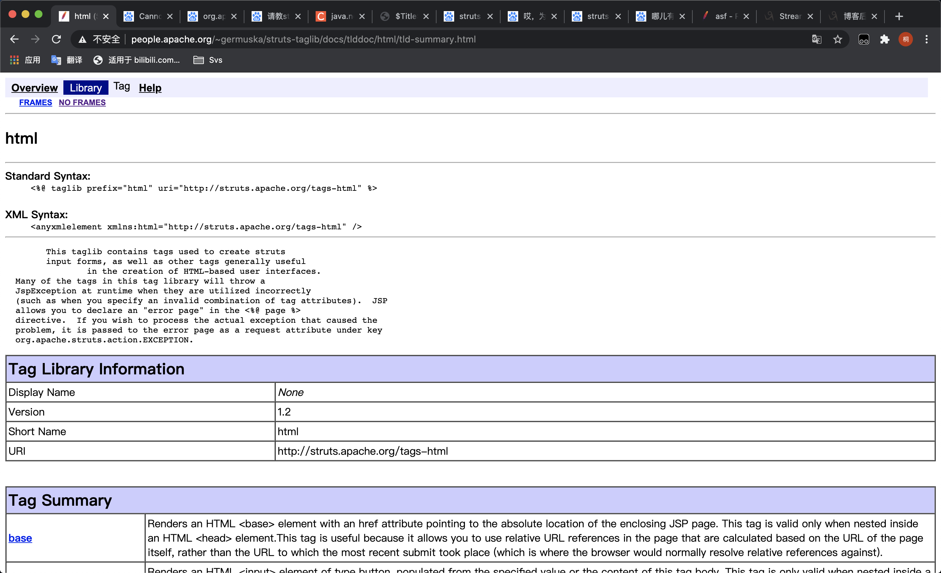The width and height of the screenshot is (941, 573).
Task: Close the $Title tab
Action: [x=426, y=16]
